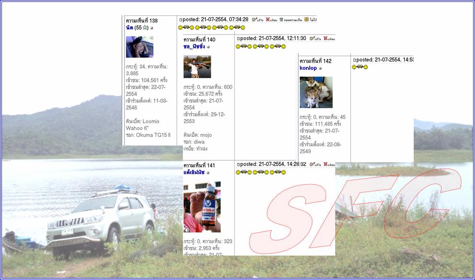Click the text 'เหยื่อ: ทำเอง'
475x280 pixels.
(x=195, y=149)
